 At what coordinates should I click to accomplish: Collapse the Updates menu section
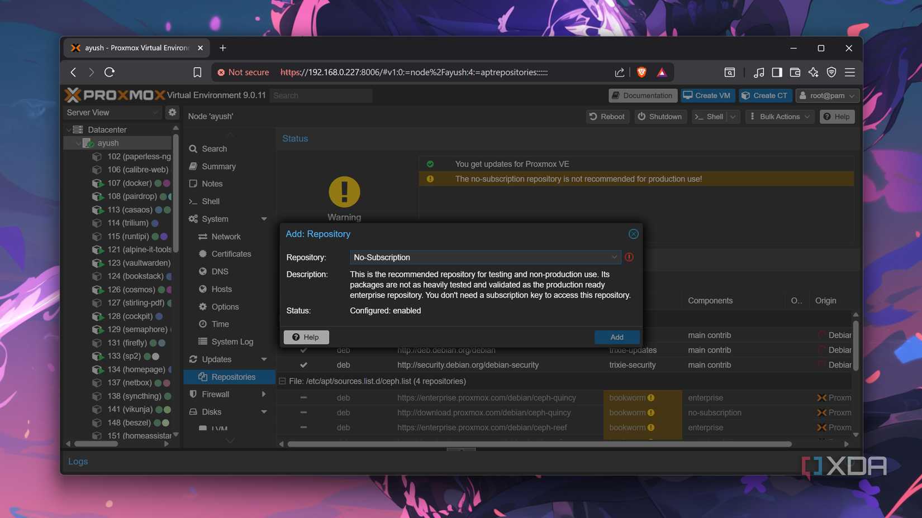[x=264, y=359]
